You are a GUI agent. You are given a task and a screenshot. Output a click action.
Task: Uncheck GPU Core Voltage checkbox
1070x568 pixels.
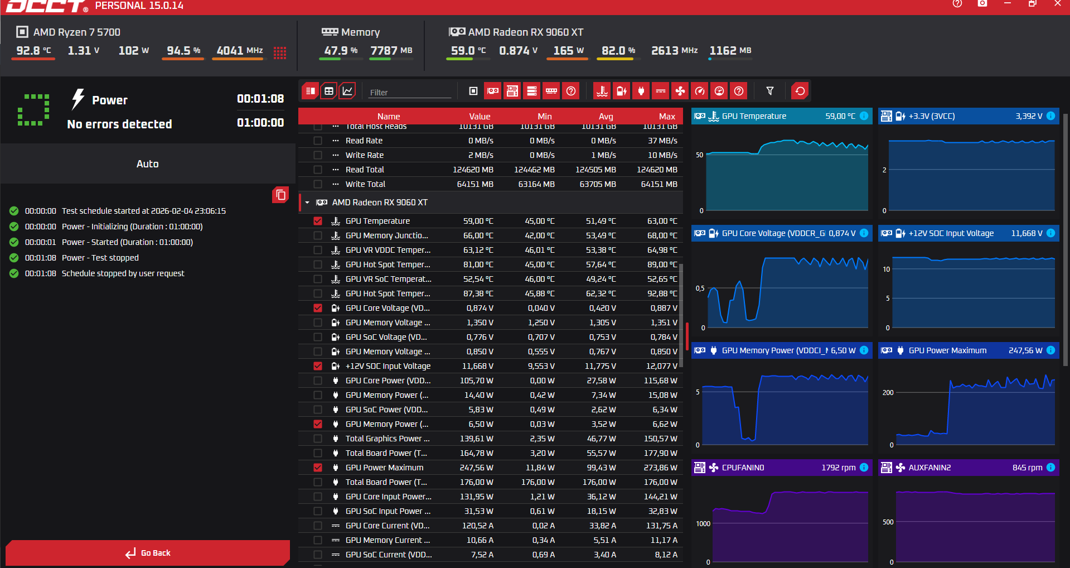point(318,308)
